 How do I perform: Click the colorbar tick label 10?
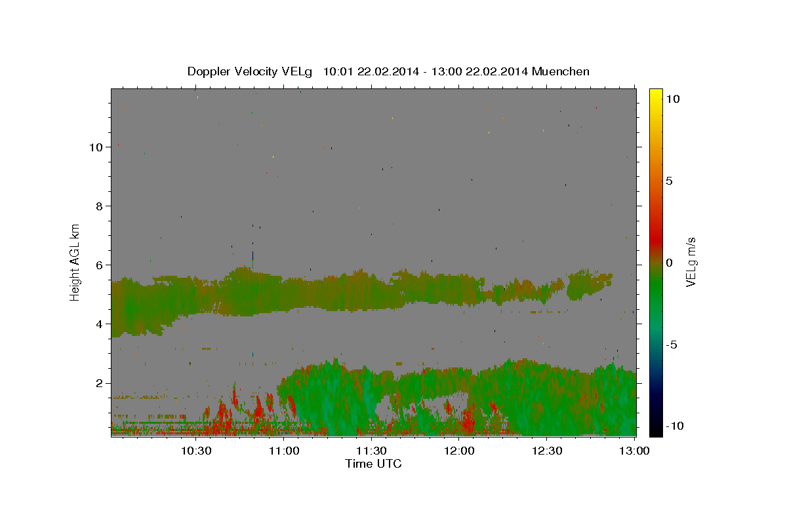[672, 99]
